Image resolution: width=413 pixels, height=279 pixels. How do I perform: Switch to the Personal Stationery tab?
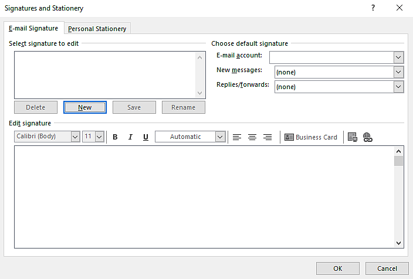97,29
